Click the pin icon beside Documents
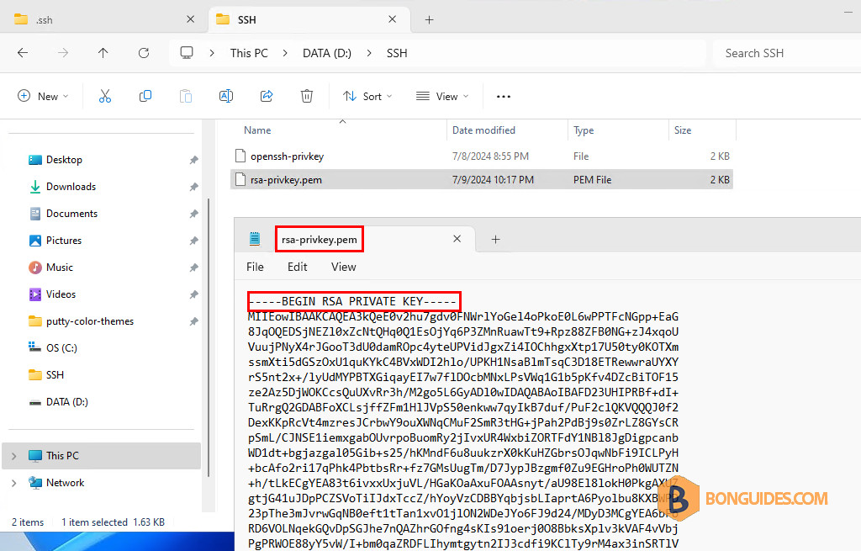The image size is (861, 551). [x=194, y=214]
